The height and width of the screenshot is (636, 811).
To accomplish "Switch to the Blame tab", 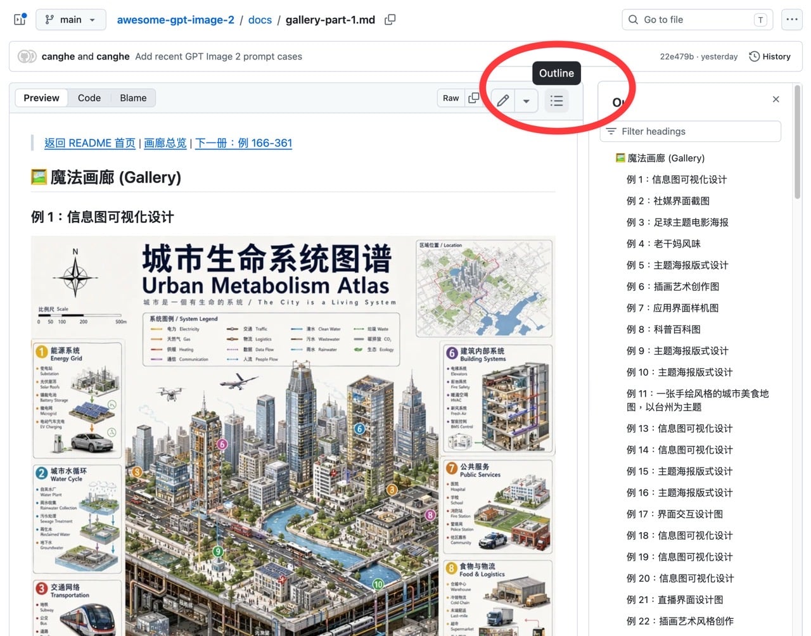I will tap(133, 98).
